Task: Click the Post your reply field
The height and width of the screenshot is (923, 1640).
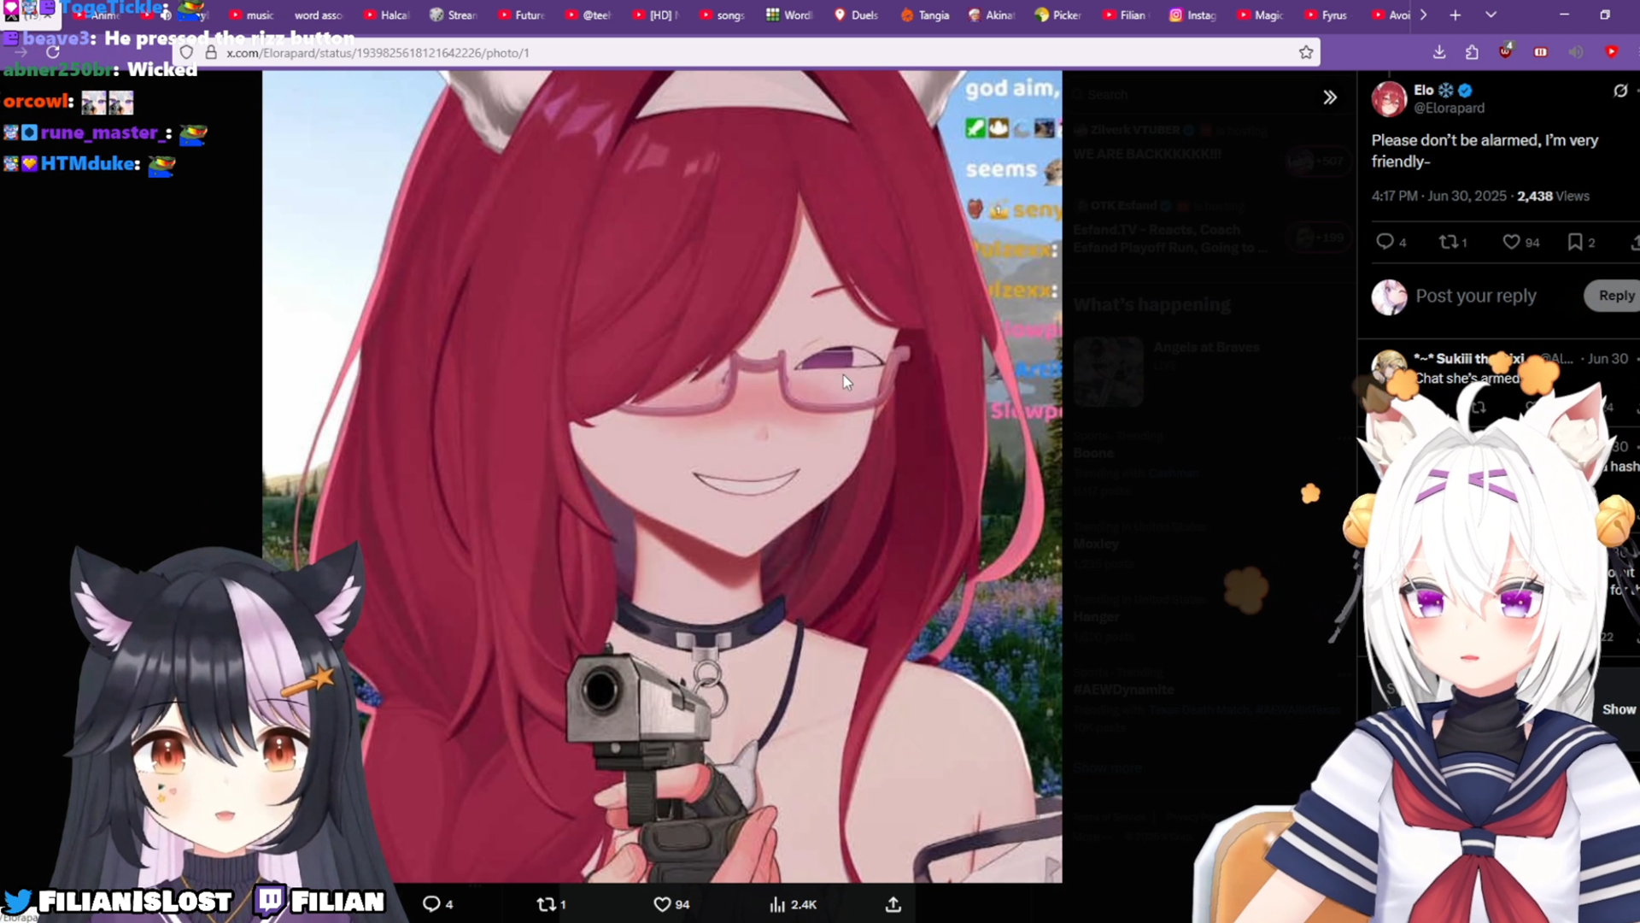Action: (1475, 296)
